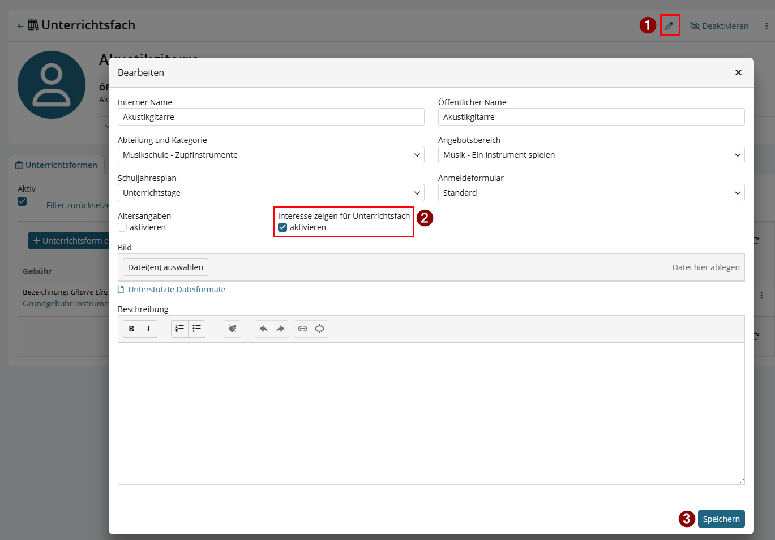Click into the Beschreibung text area

pyautogui.click(x=431, y=413)
